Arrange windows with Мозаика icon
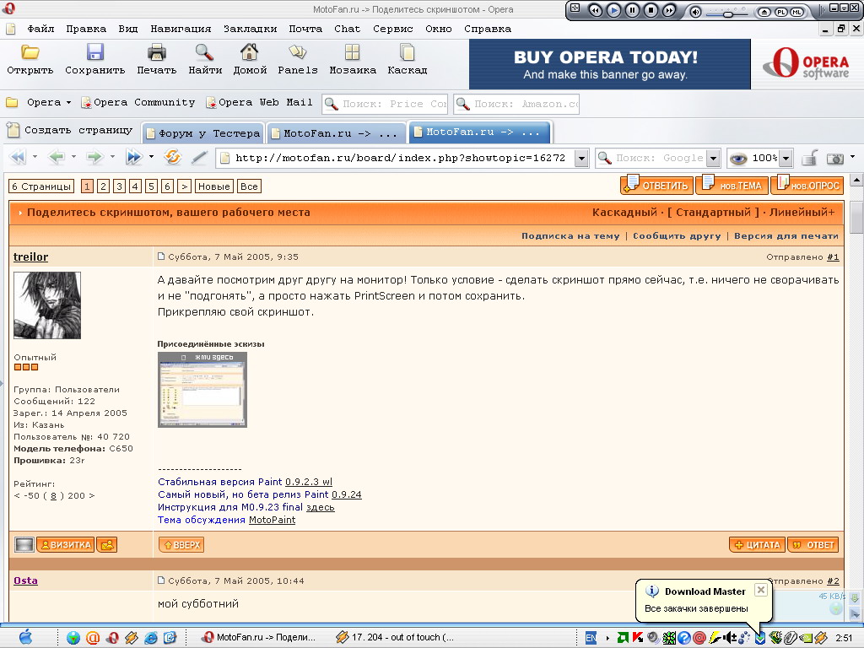 tap(352, 53)
